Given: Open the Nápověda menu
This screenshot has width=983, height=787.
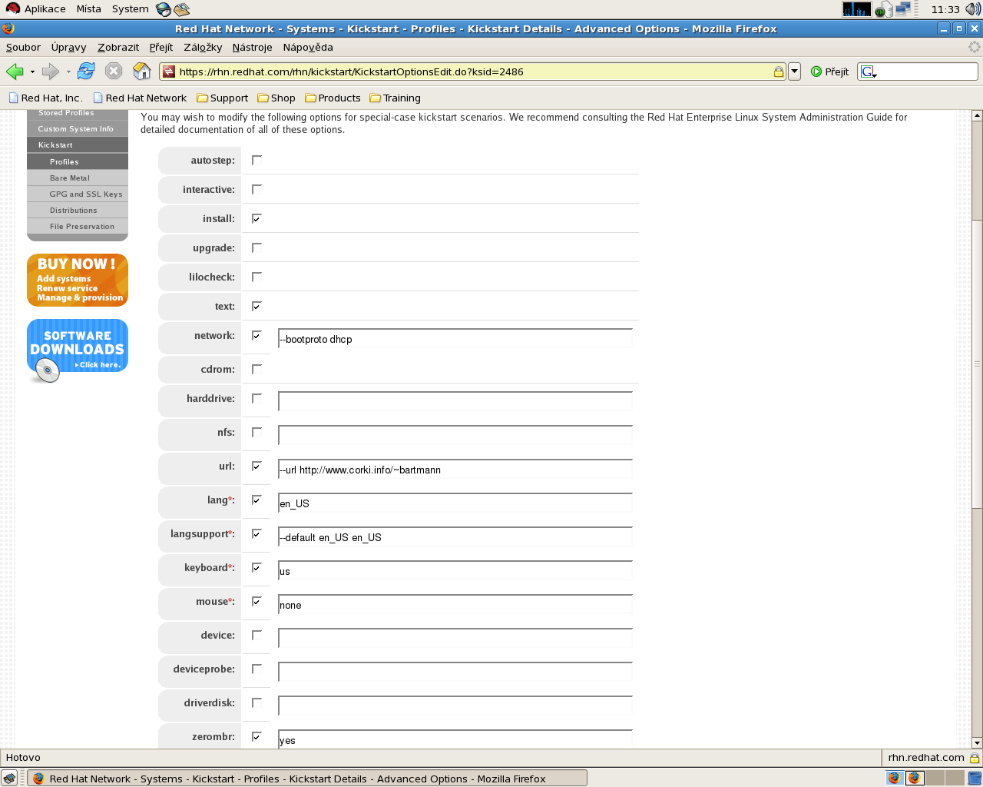Looking at the screenshot, I should [308, 47].
